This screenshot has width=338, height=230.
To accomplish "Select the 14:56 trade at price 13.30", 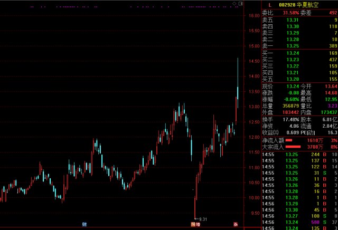I will (299, 210).
